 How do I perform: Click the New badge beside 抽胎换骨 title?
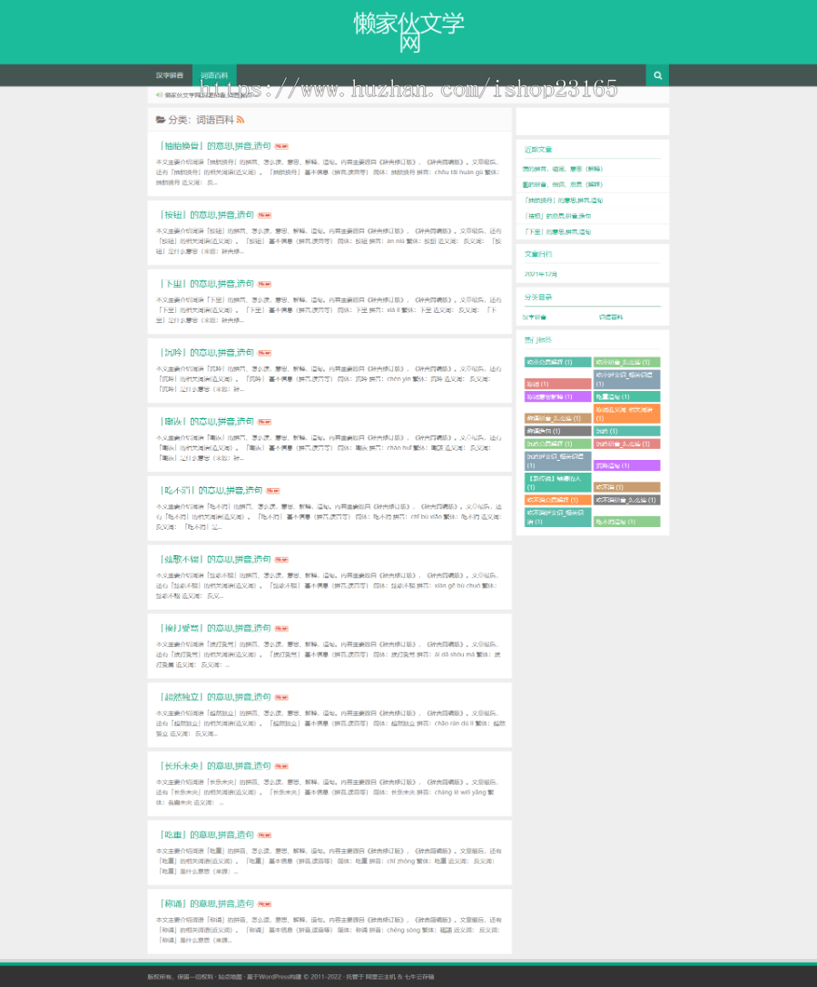pos(281,147)
